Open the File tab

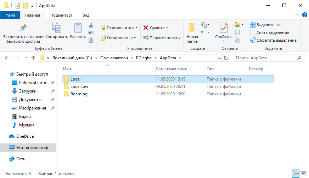click(10, 15)
